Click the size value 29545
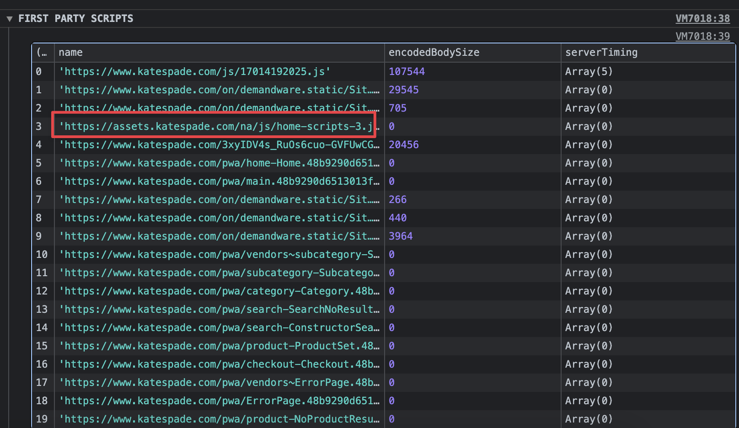Viewport: 739px width, 428px height. 403,90
